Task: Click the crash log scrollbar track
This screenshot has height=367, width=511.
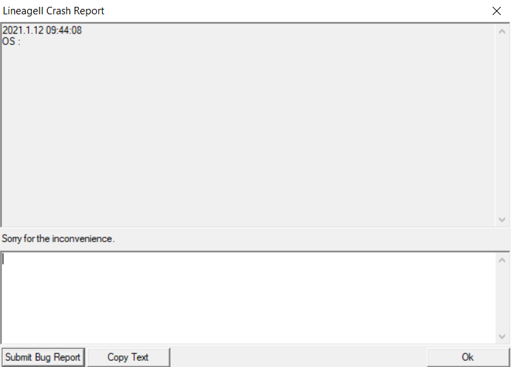Action: click(502, 123)
